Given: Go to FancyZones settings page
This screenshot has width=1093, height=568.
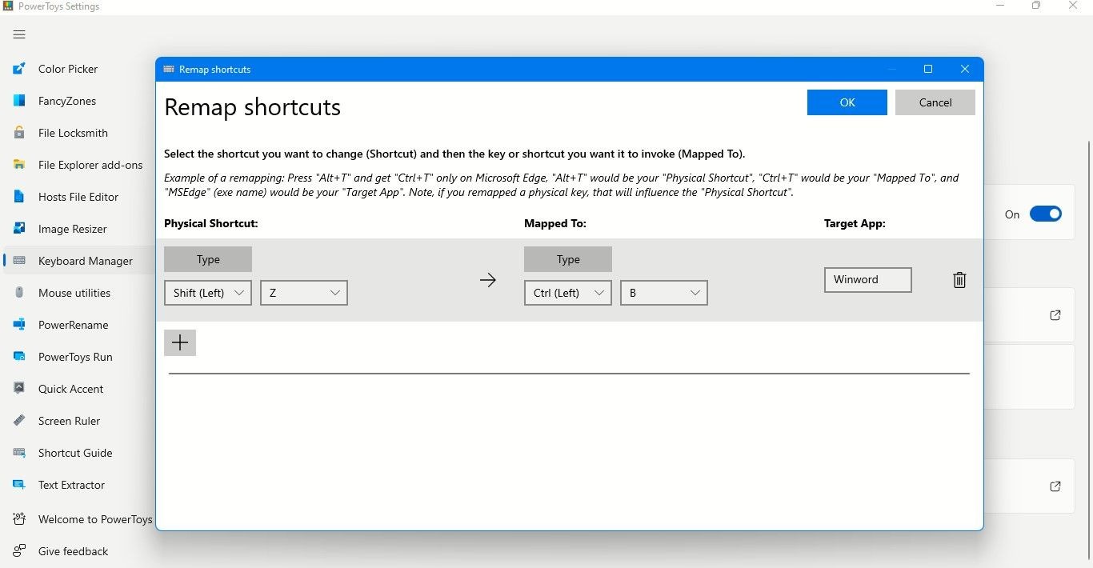Looking at the screenshot, I should (x=67, y=101).
